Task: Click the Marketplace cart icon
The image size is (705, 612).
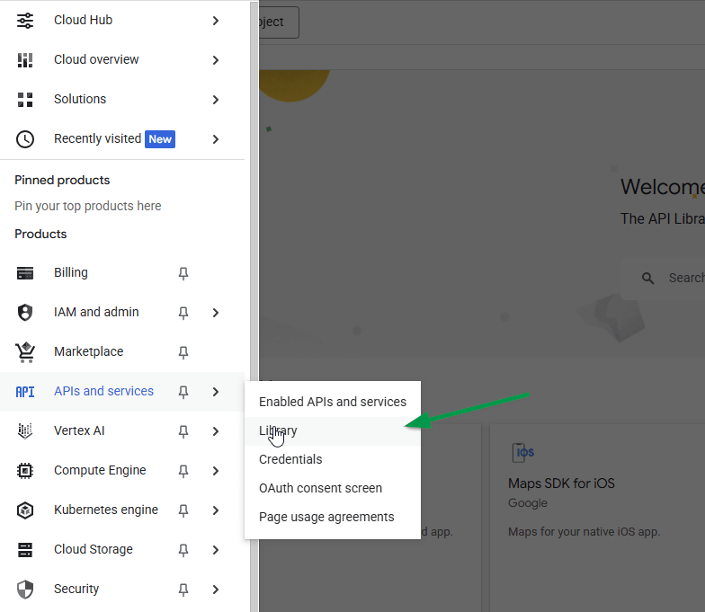Action: coord(25,352)
